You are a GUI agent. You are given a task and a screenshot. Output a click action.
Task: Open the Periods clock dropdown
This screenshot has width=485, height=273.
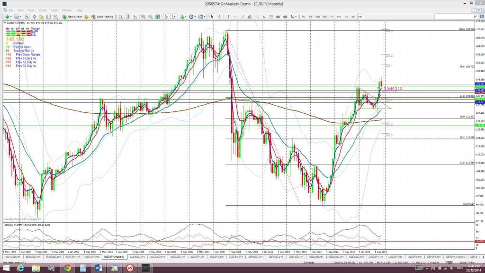click(192, 17)
